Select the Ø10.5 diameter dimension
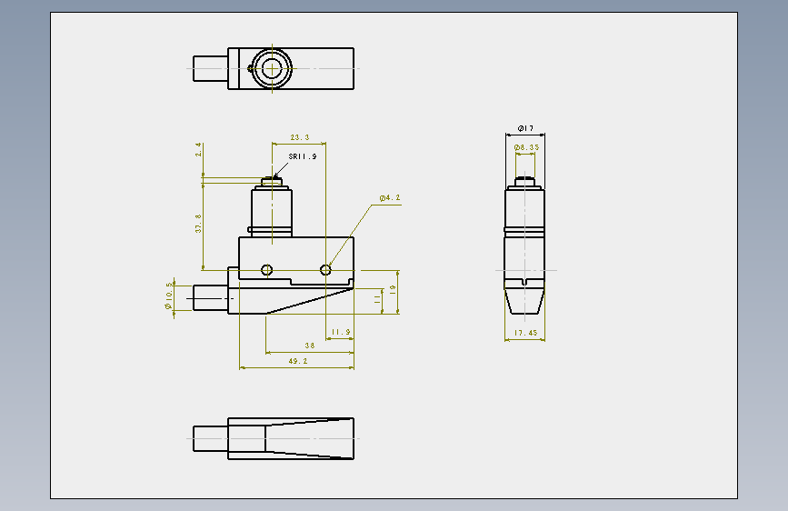This screenshot has width=788, height=511. pos(169,296)
